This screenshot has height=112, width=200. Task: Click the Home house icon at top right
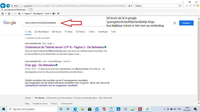tap(187, 5)
